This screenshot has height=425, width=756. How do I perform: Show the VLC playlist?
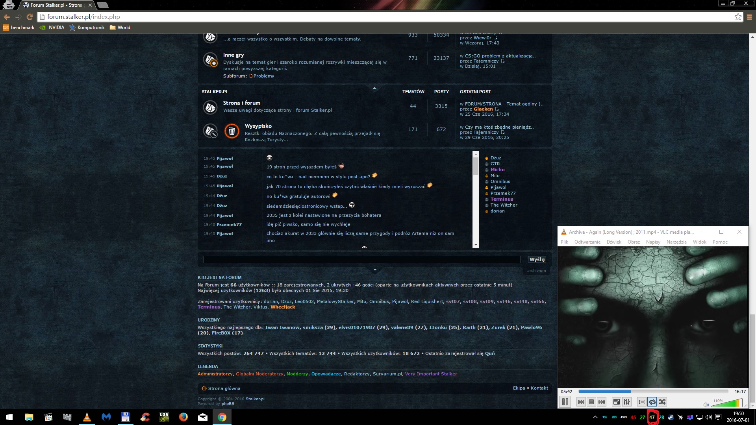(x=642, y=402)
